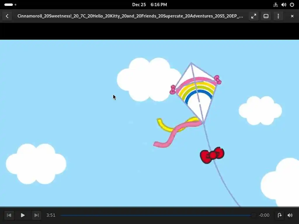Image resolution: width=299 pixels, height=224 pixels.
Task: Click the kite in the video frame
Action: (x=197, y=93)
